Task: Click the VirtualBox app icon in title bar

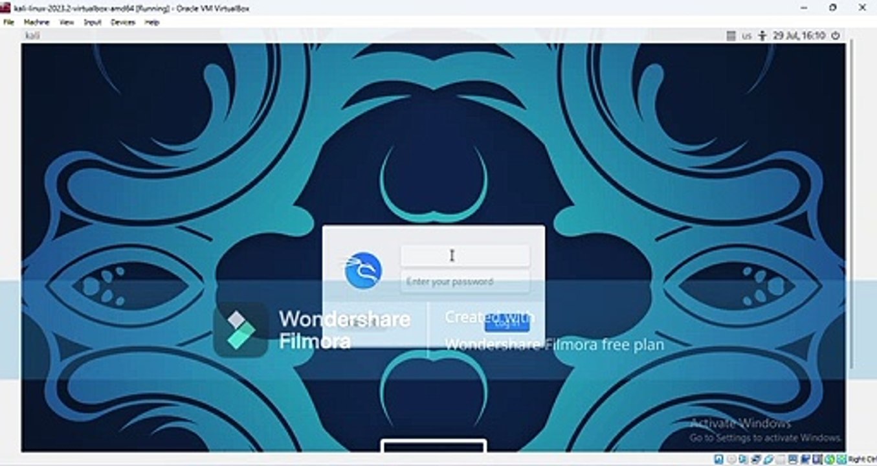Action: (x=6, y=8)
